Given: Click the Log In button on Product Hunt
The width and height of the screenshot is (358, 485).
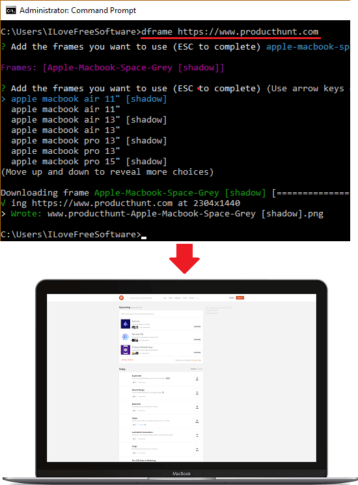Looking at the screenshot, I should (x=231, y=297).
